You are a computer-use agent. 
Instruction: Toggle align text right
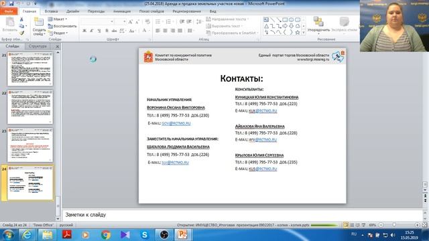173,31
